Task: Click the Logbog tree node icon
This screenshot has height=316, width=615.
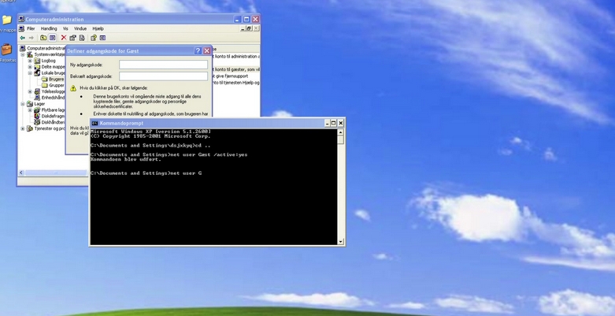Action: click(37, 61)
